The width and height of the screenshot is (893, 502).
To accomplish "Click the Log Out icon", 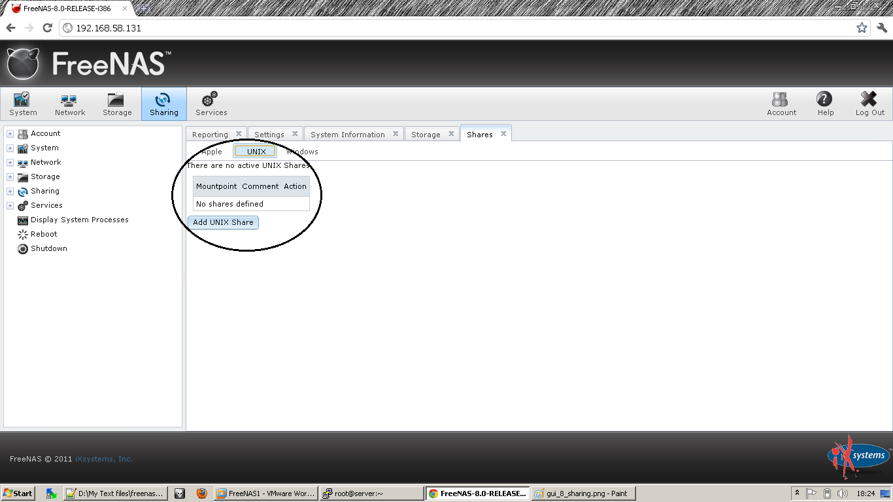I will [x=869, y=103].
